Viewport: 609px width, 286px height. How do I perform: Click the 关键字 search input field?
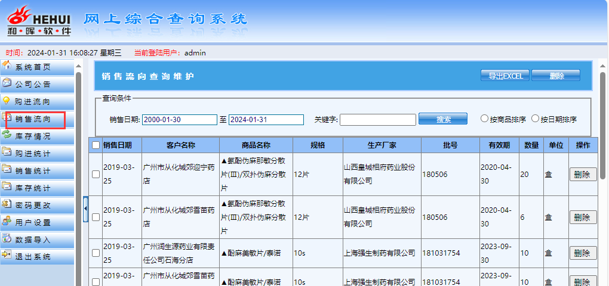coord(377,120)
